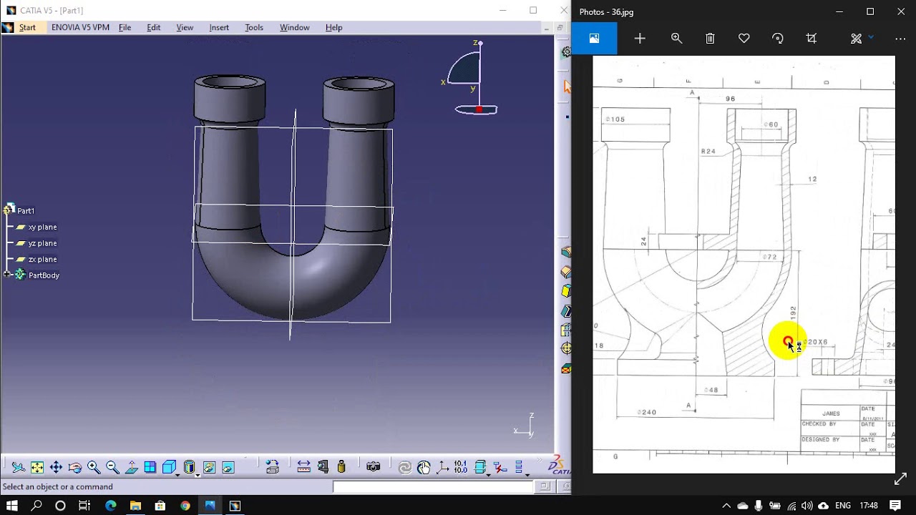Click the Zoom Out magnifier in CATIA
916x515 pixels.
[112, 467]
